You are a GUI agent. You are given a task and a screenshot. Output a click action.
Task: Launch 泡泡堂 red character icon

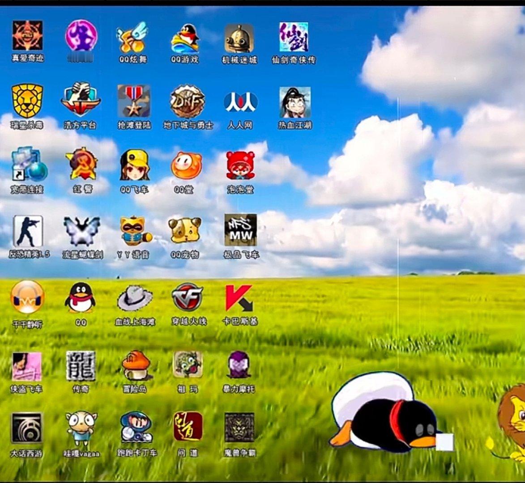point(240,165)
